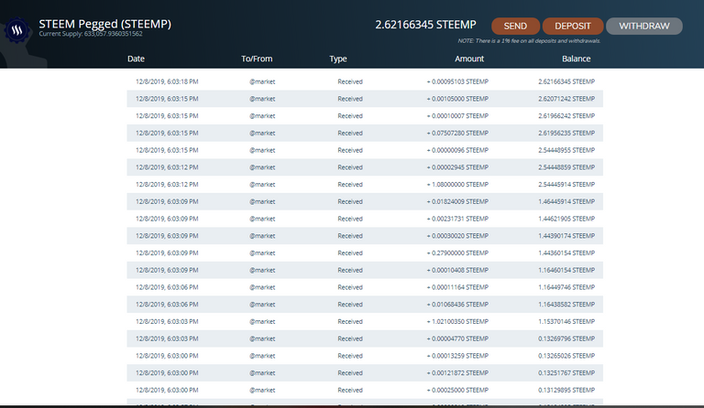Viewport: 704px width, 408px height.
Task: Click balance 0.13129895 STEEMP
Action: [x=566, y=390]
